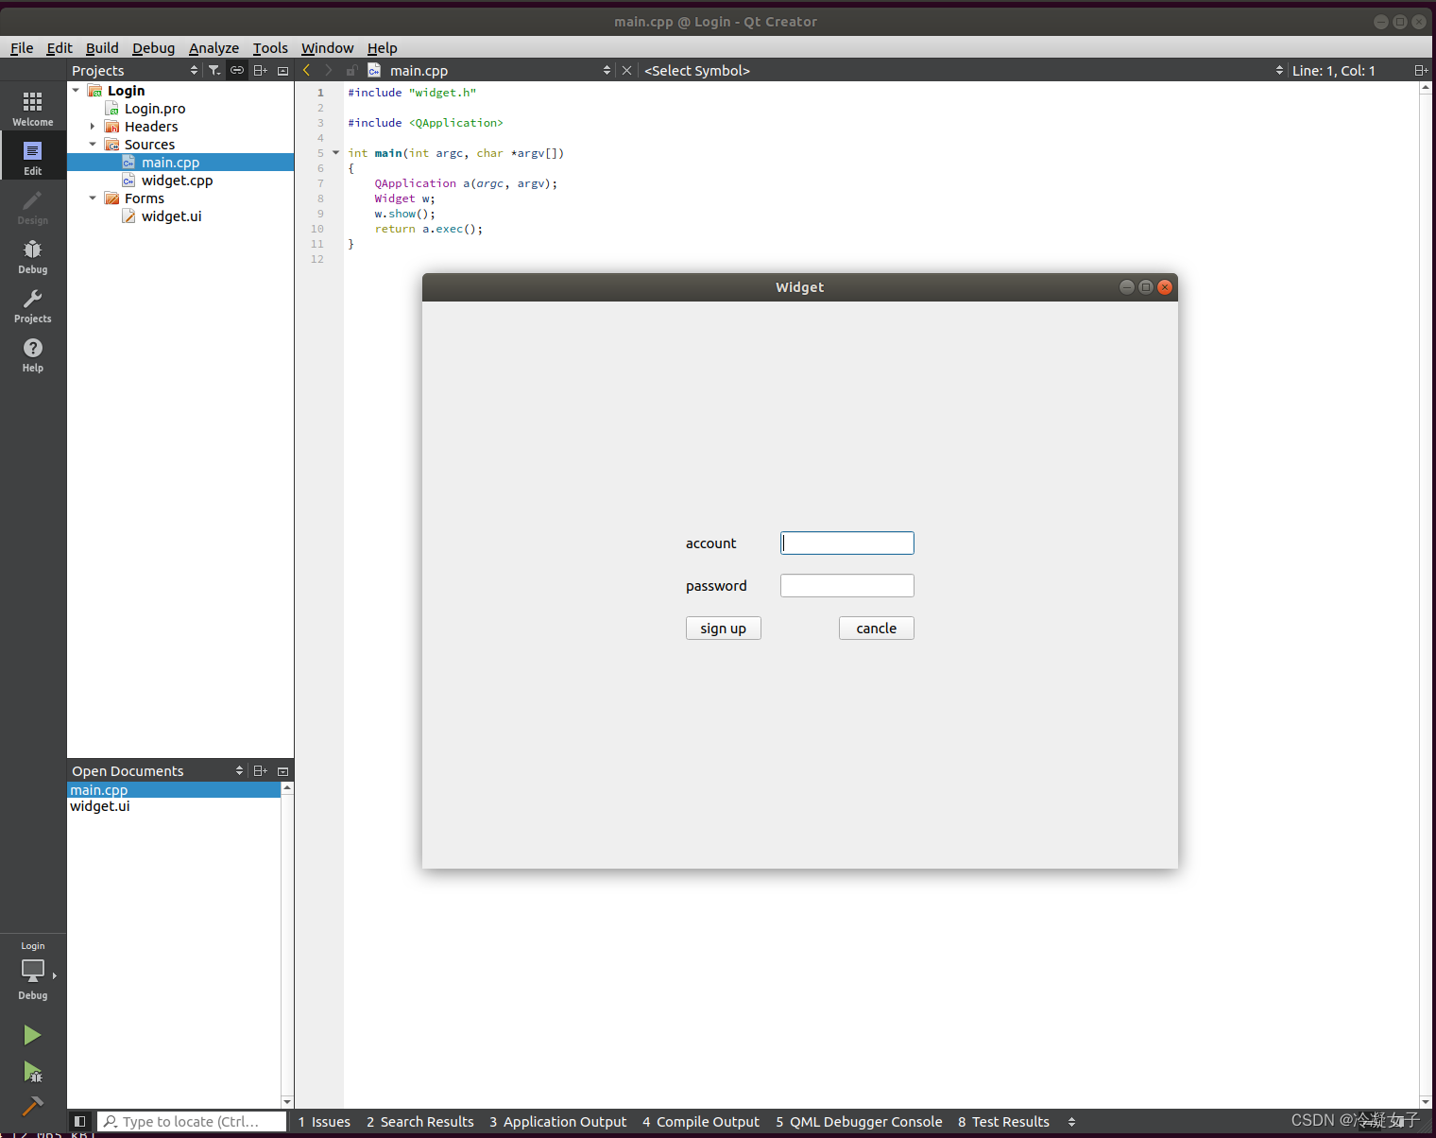Collapse the Forms folder

point(93,198)
